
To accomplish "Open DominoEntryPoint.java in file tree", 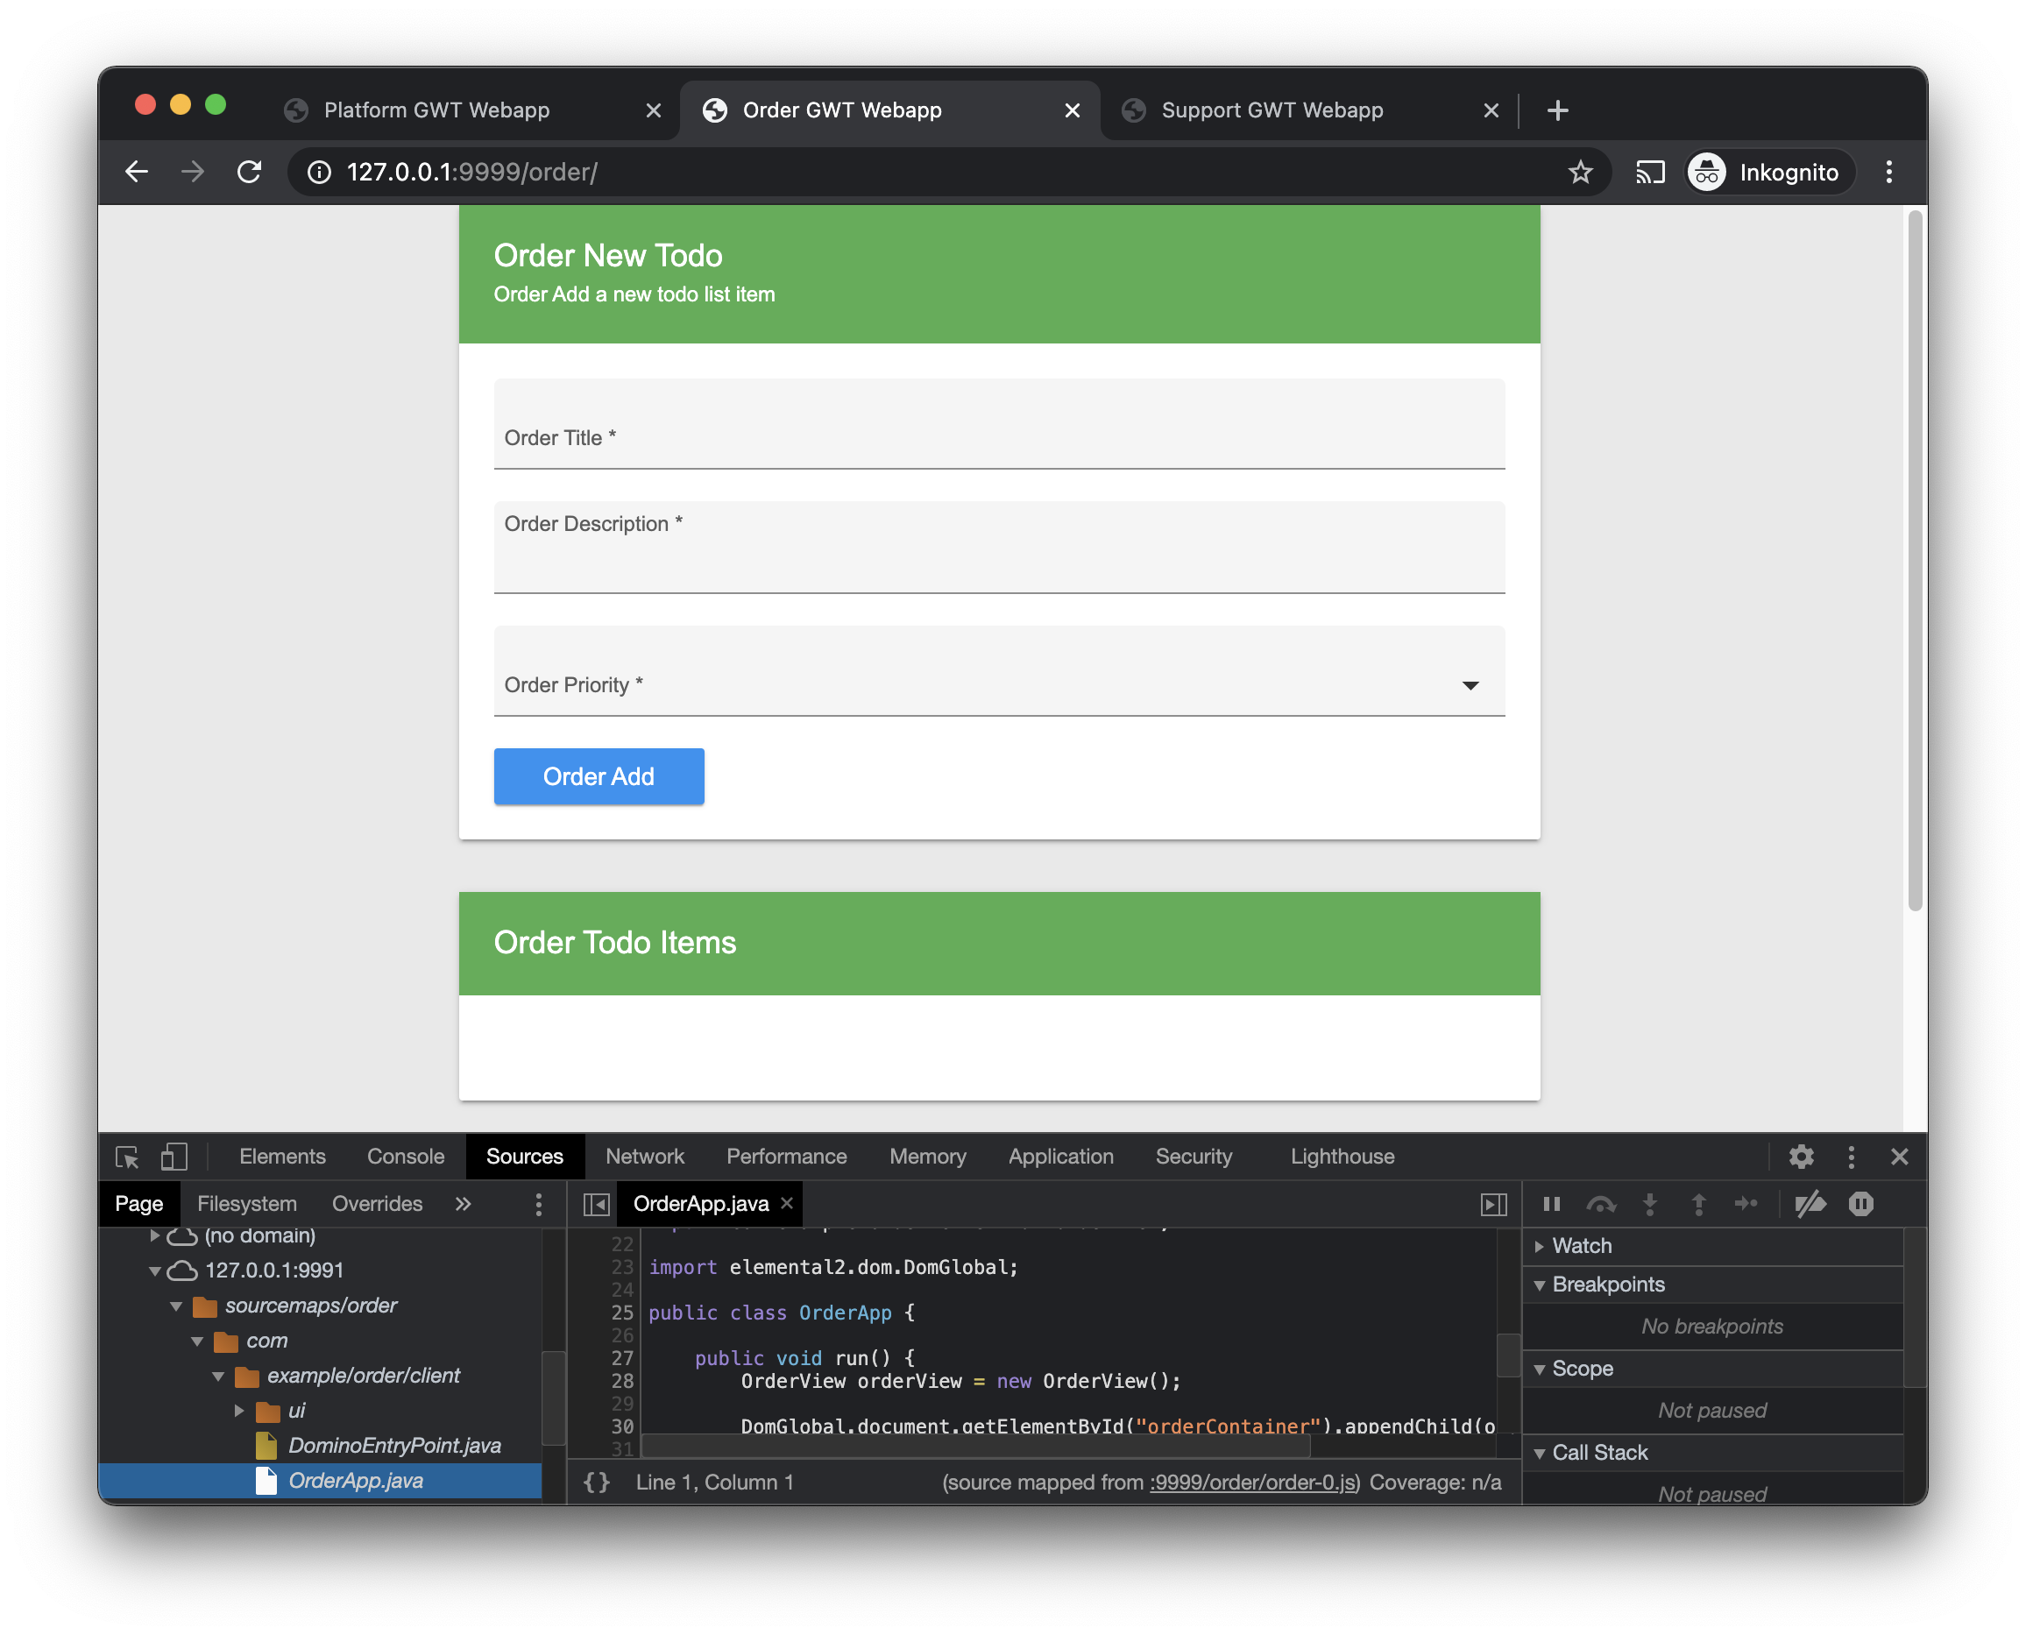I will click(x=393, y=1446).
